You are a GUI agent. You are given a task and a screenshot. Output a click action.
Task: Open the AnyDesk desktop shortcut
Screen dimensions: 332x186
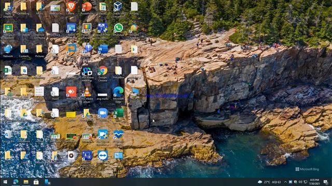(71, 93)
